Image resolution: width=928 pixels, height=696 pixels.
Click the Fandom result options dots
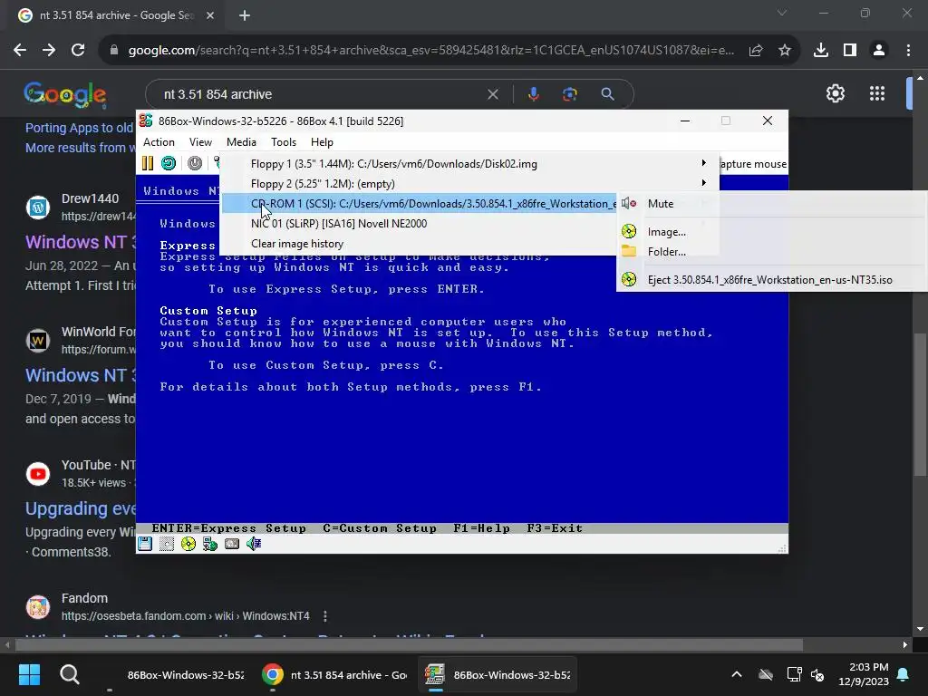point(325,616)
